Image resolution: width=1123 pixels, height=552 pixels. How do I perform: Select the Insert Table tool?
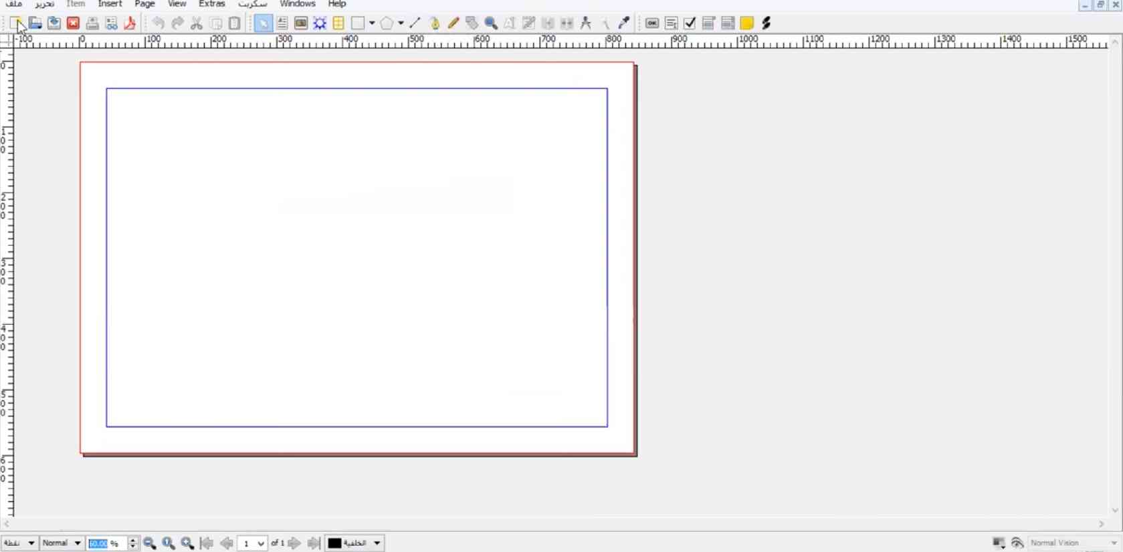click(338, 23)
